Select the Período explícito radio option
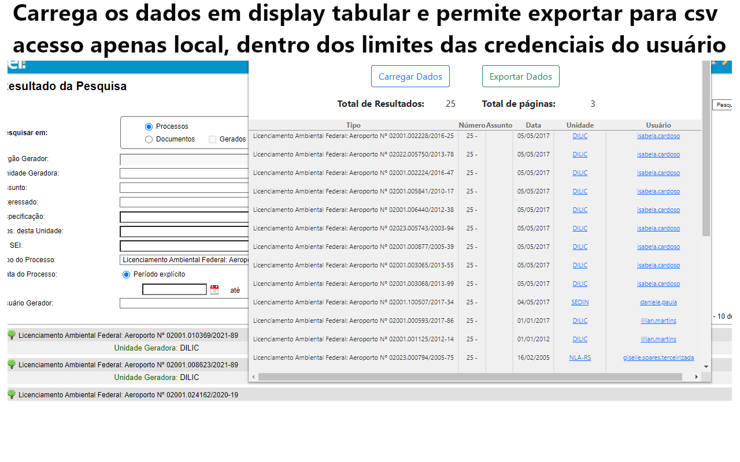 [x=127, y=274]
